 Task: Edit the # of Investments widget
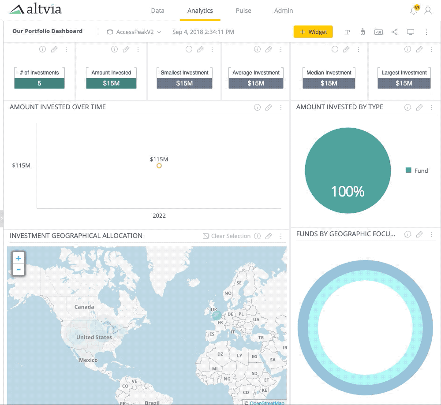pyautogui.click(x=54, y=49)
